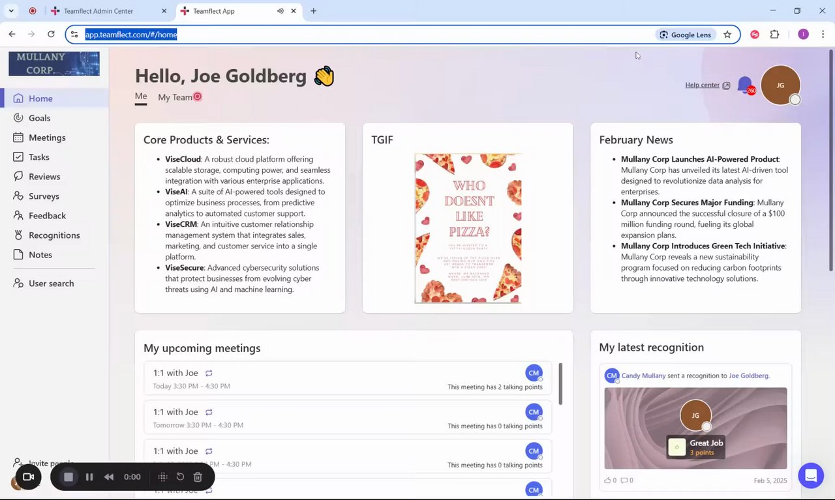The image size is (835, 500).
Task: Click the Joe Goldberg link in recognition
Action: (x=749, y=375)
